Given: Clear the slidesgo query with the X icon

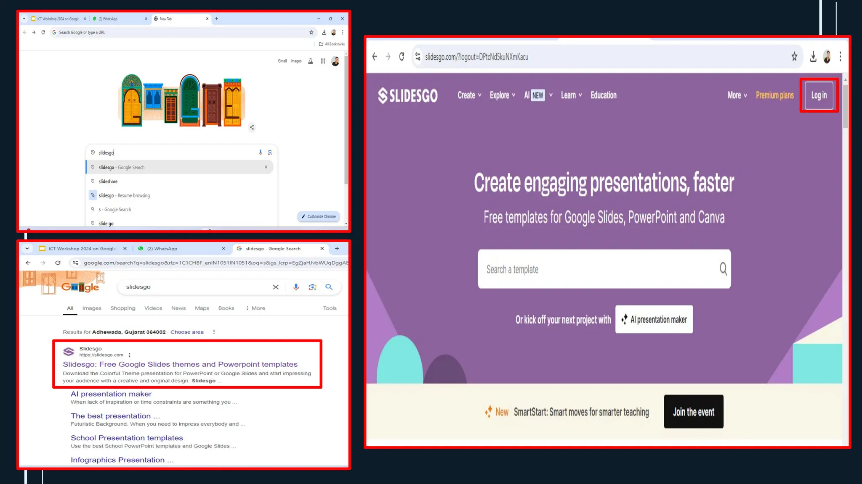Looking at the screenshot, I should (276, 287).
